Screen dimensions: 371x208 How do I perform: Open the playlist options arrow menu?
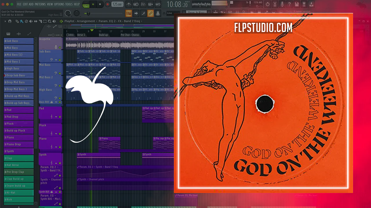pyautogui.click(x=5, y=21)
